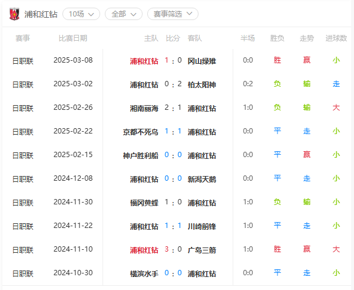
Task: Click the 半场 column header
Action: point(247,38)
